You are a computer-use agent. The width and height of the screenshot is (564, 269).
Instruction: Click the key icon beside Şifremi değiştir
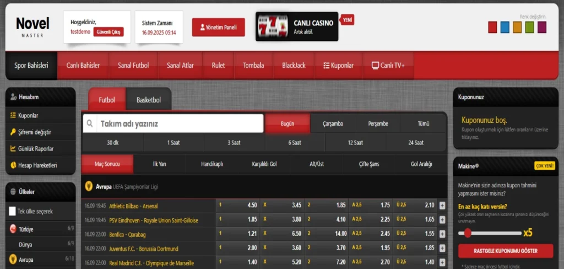[x=13, y=132]
